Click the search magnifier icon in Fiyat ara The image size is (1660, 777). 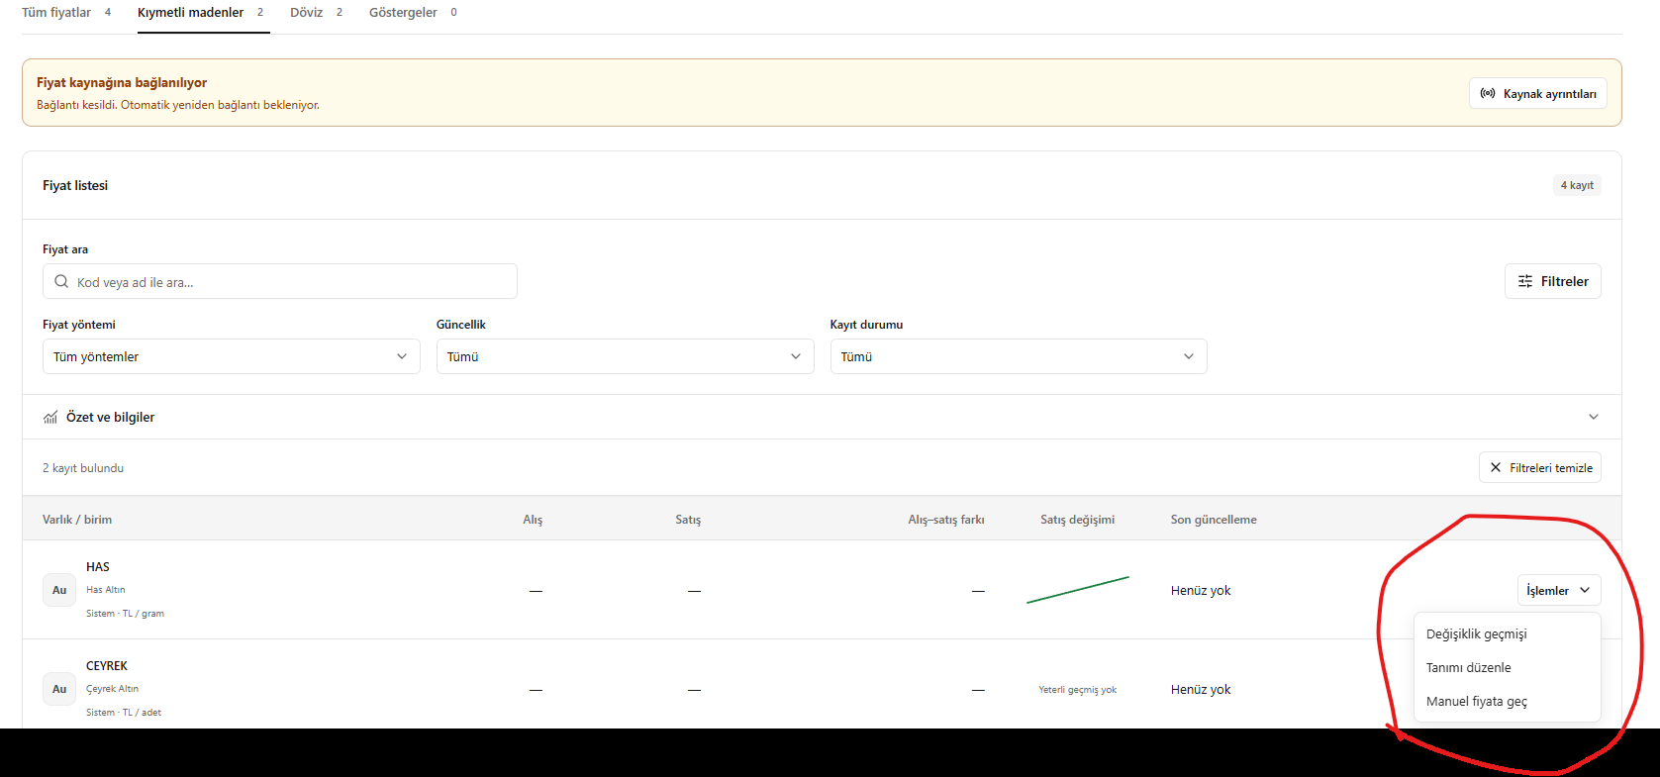click(x=61, y=281)
